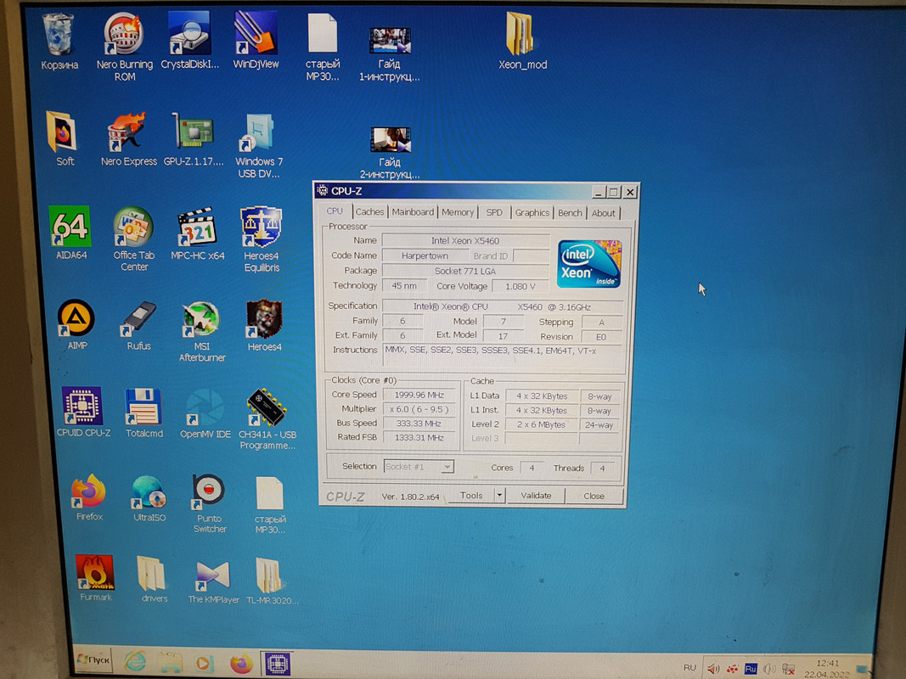906x679 pixels.
Task: Select CH341A USB Programmer icon
Action: 267,419
